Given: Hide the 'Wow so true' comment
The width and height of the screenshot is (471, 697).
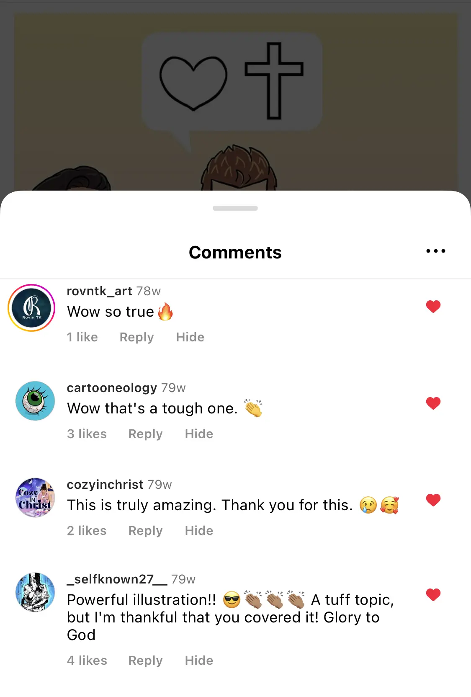Looking at the screenshot, I should [x=190, y=337].
